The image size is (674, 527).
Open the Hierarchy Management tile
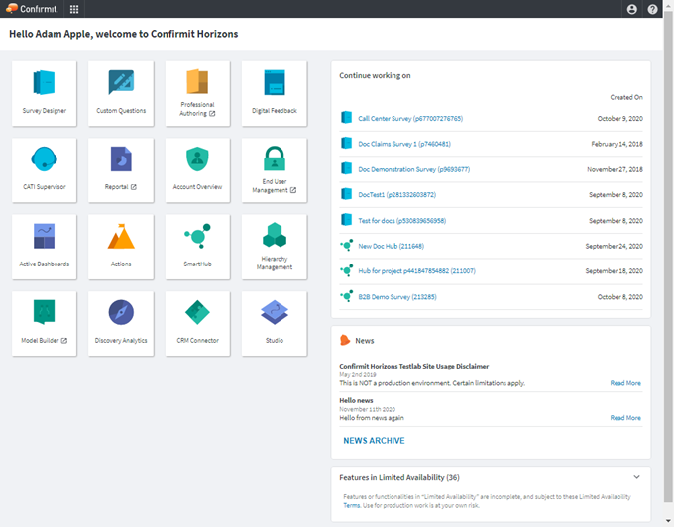tap(275, 247)
